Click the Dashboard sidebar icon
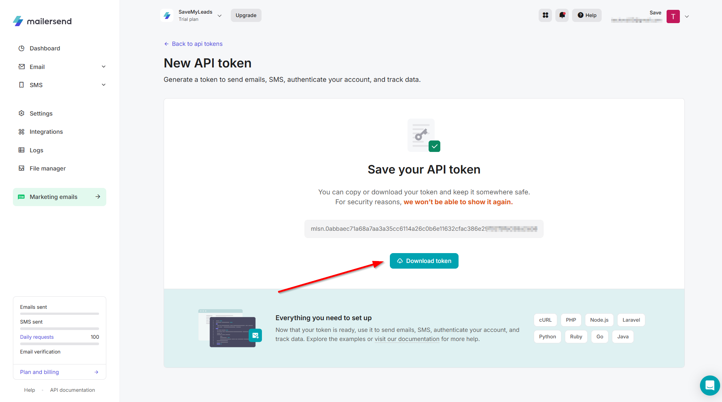Screen dimensions: 722x402 (x=22, y=48)
